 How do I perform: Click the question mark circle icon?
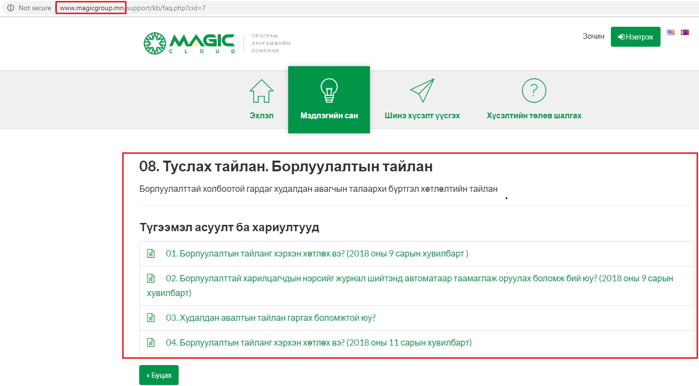[x=534, y=91]
